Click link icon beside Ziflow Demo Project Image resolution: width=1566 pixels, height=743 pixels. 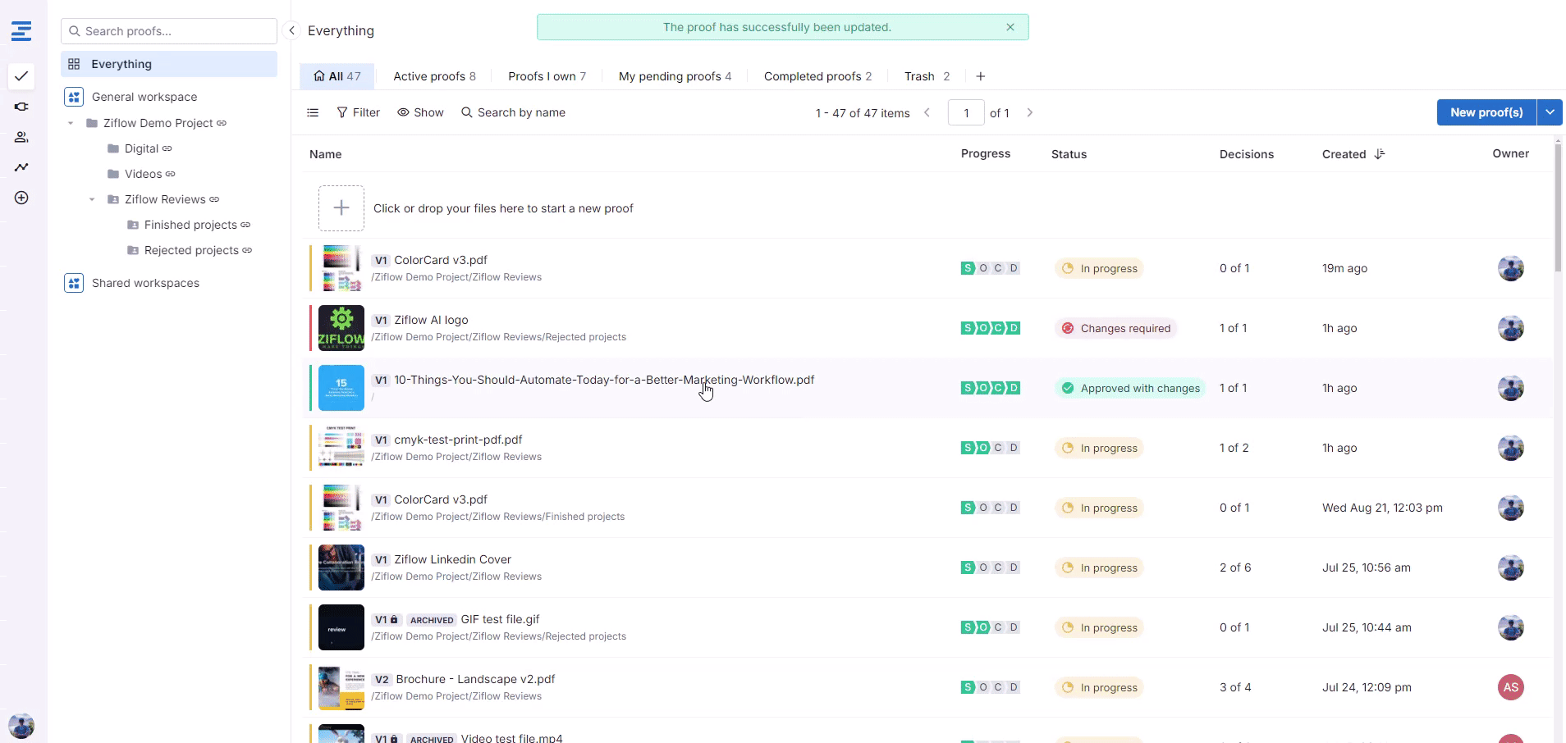click(222, 123)
